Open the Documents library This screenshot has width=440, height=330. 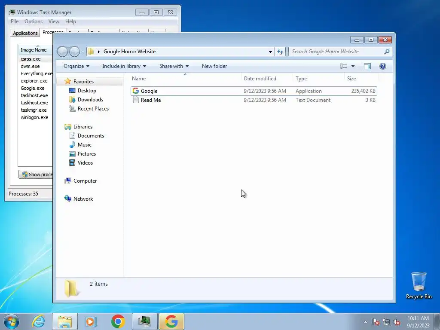[x=91, y=135]
